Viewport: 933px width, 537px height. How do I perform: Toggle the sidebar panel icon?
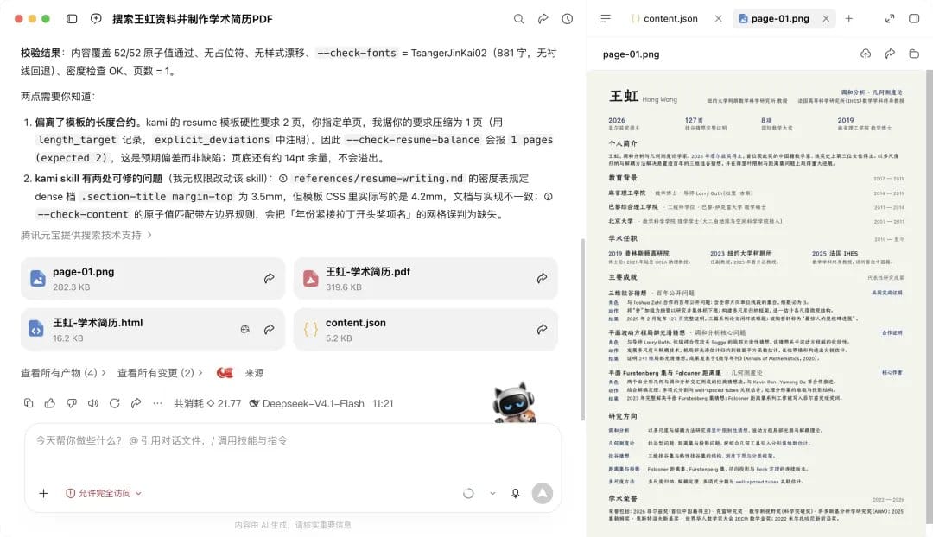pos(72,19)
